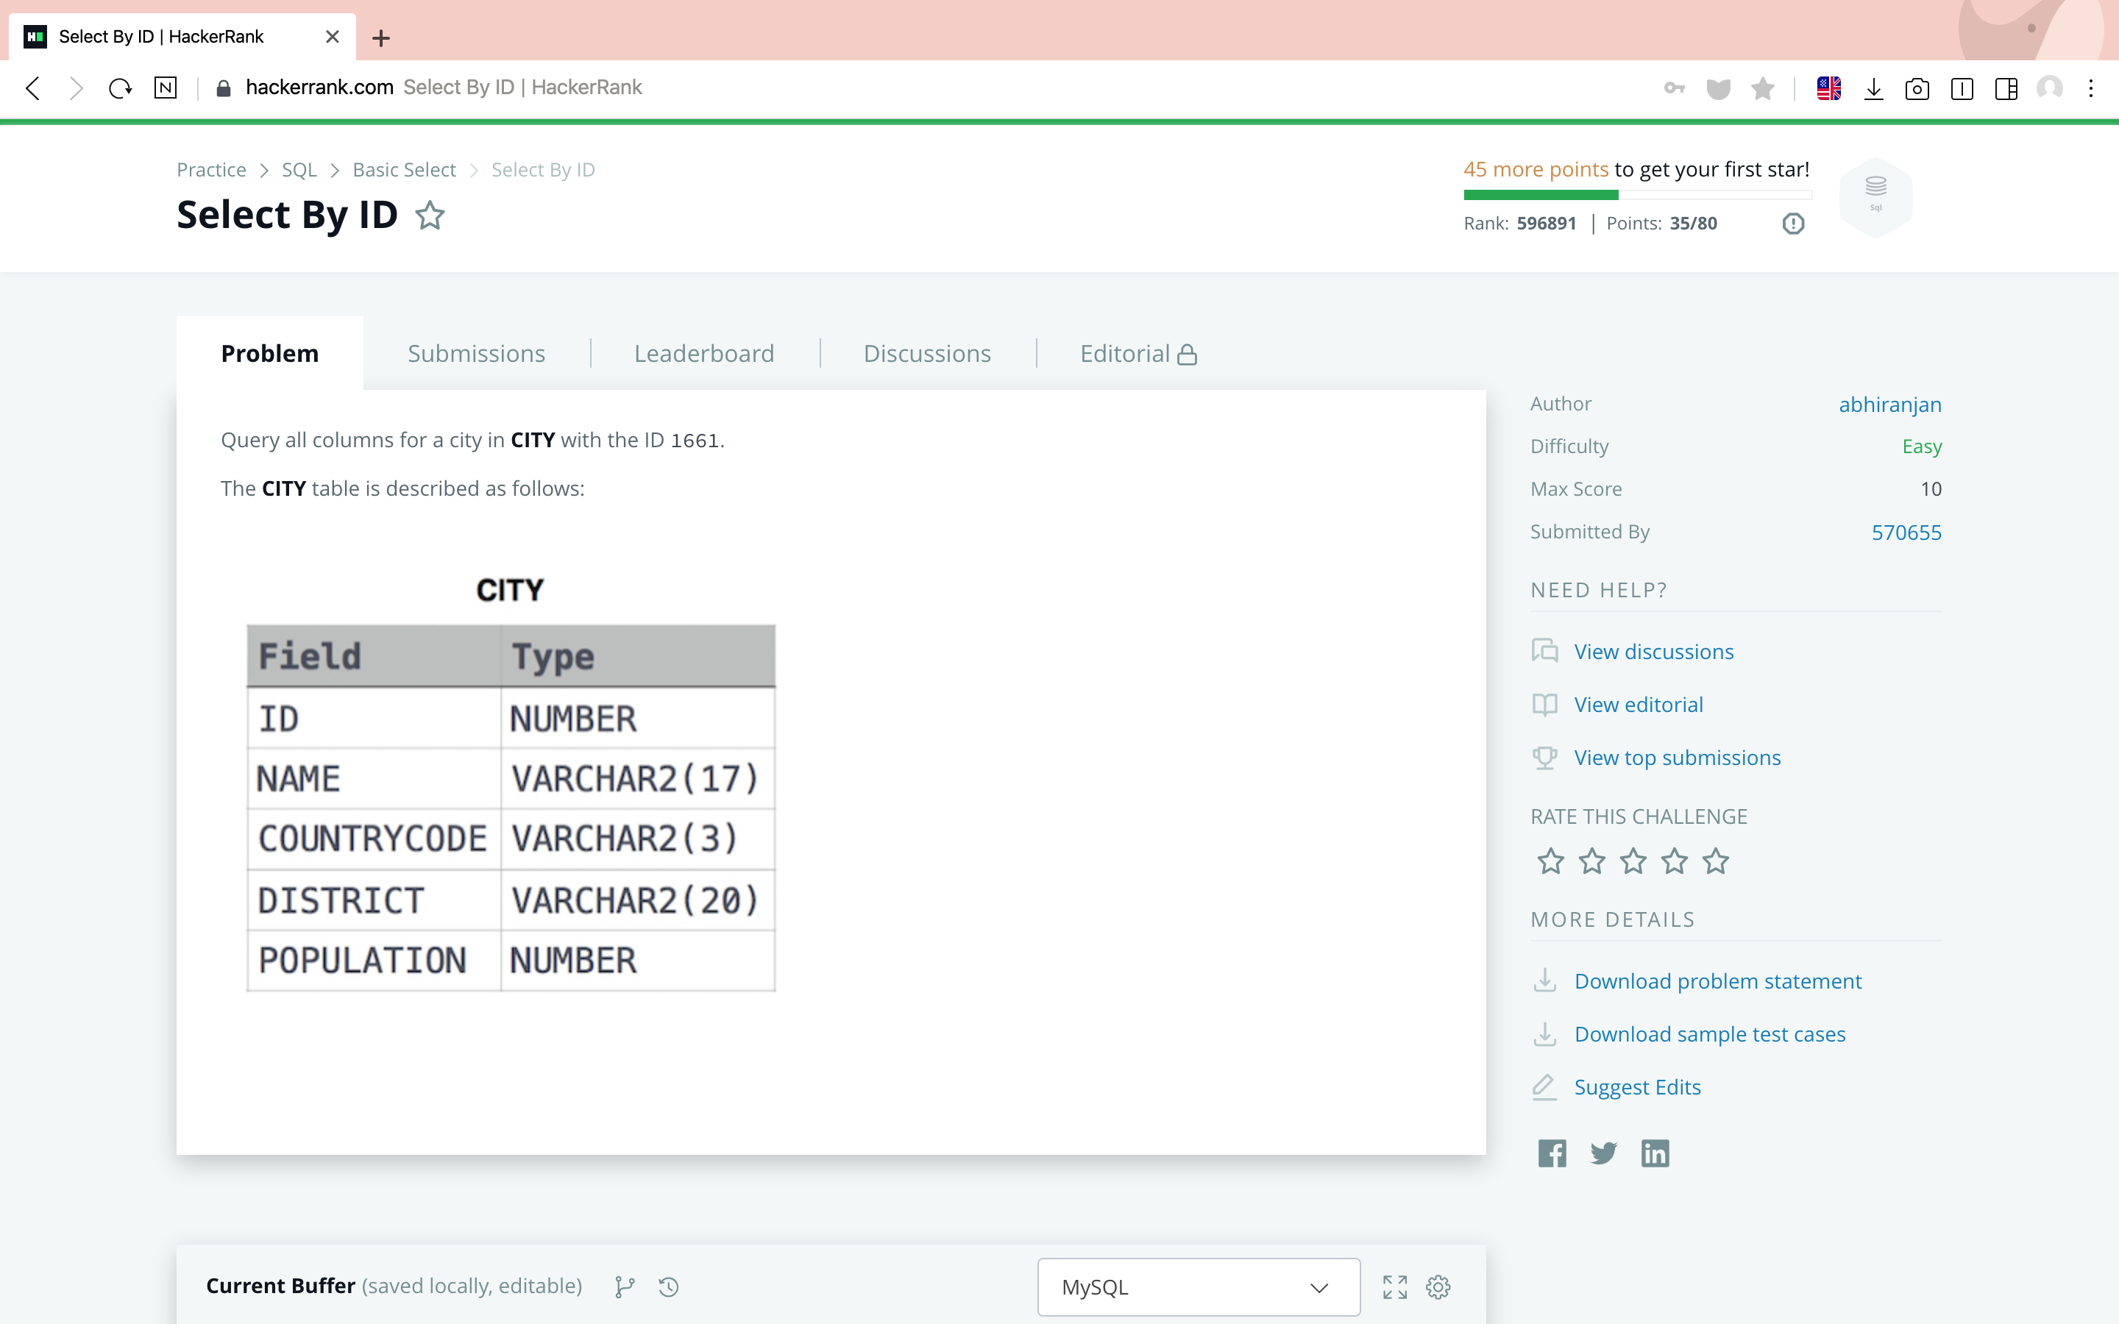Switch to the Submissions tab
The image size is (2119, 1324).
(x=476, y=354)
